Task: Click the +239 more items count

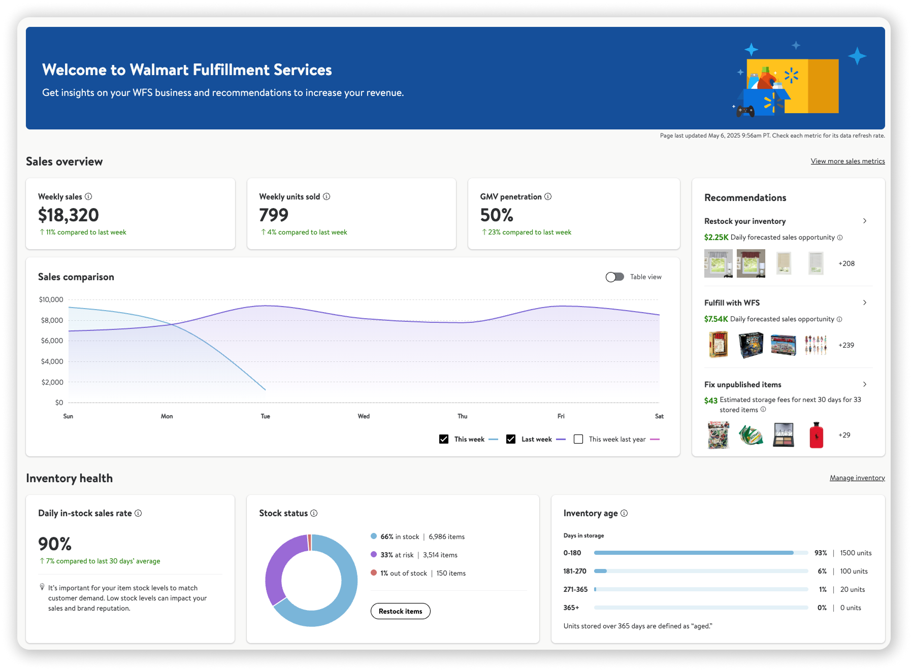Action: tap(846, 345)
